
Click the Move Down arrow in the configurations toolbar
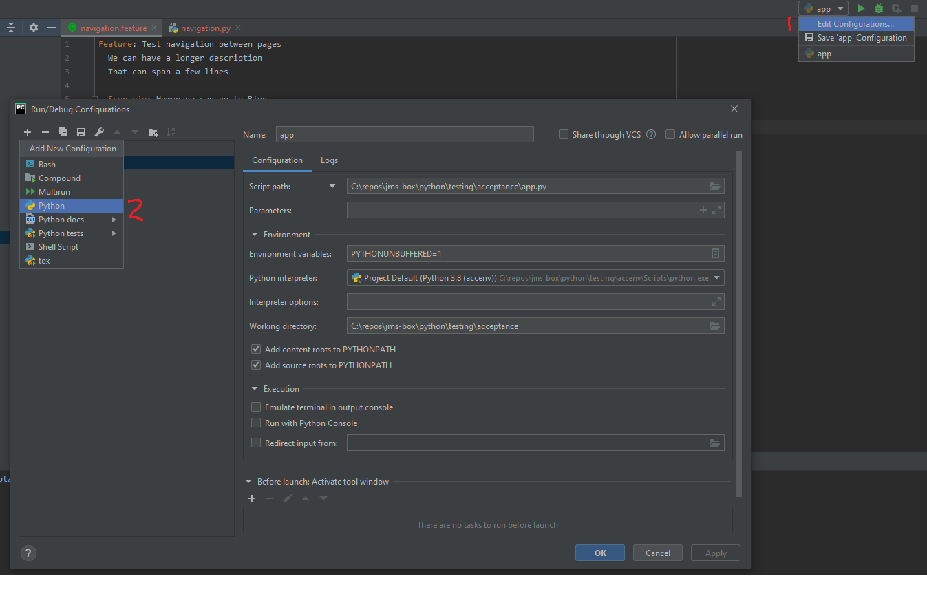(135, 132)
